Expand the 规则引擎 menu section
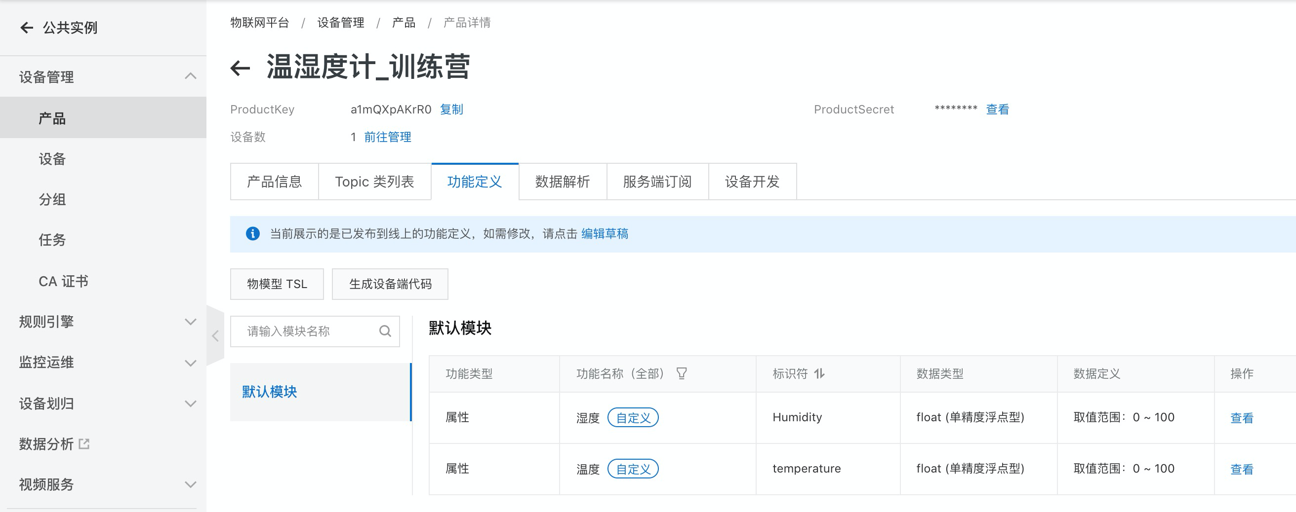 click(190, 322)
